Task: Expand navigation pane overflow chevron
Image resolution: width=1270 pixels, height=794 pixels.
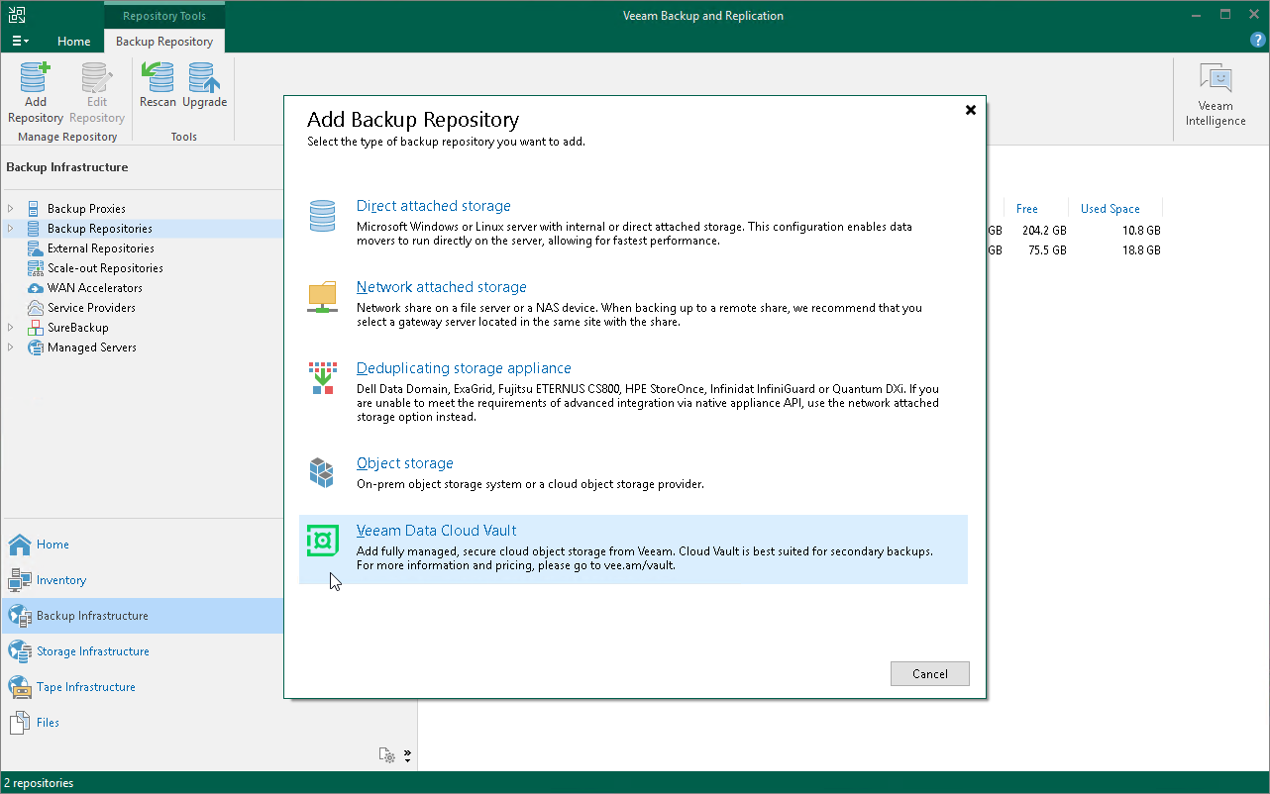Action: tap(407, 755)
